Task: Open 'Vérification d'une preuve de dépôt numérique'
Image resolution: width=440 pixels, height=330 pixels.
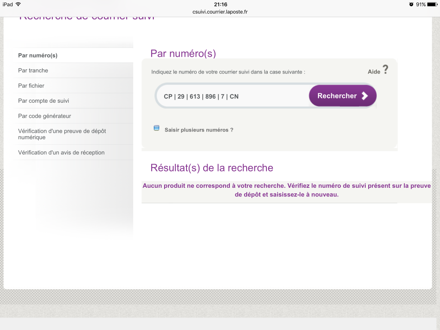Action: tap(73, 134)
